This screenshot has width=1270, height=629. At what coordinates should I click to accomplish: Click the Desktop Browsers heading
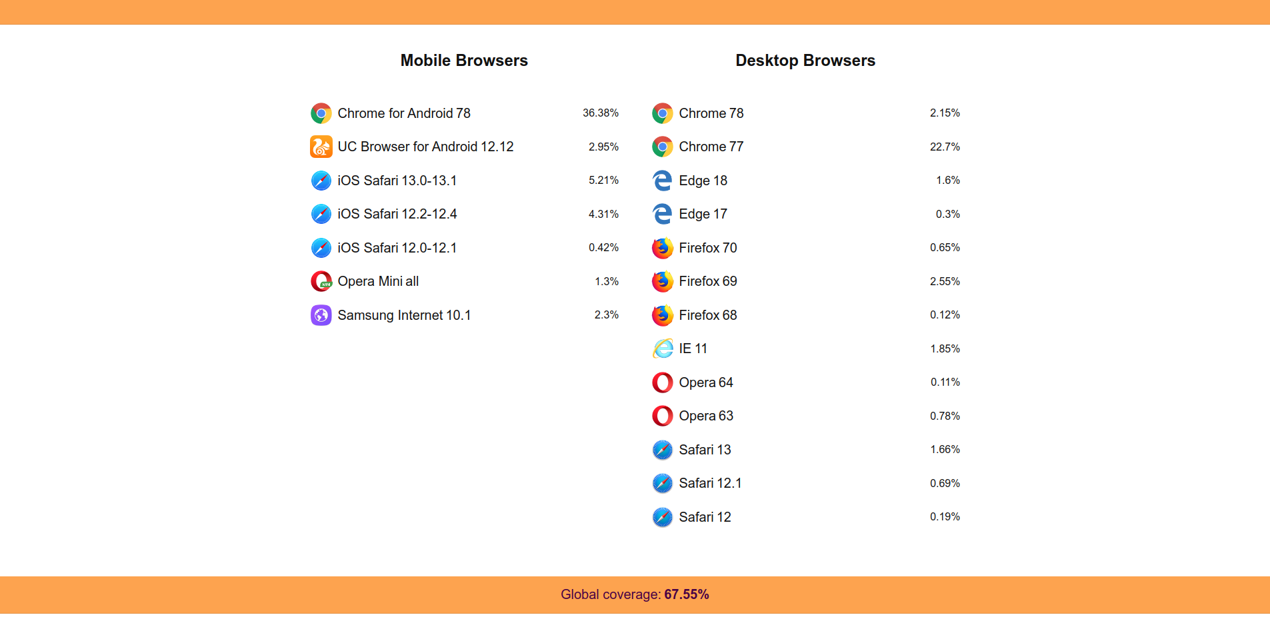click(805, 60)
